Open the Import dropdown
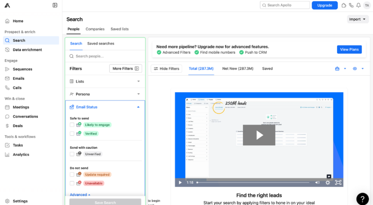The height and width of the screenshot is (205, 373). coord(358,19)
